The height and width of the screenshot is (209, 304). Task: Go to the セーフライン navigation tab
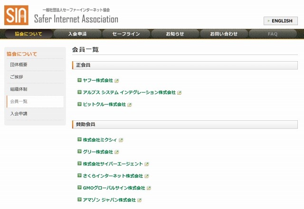[x=126, y=34]
